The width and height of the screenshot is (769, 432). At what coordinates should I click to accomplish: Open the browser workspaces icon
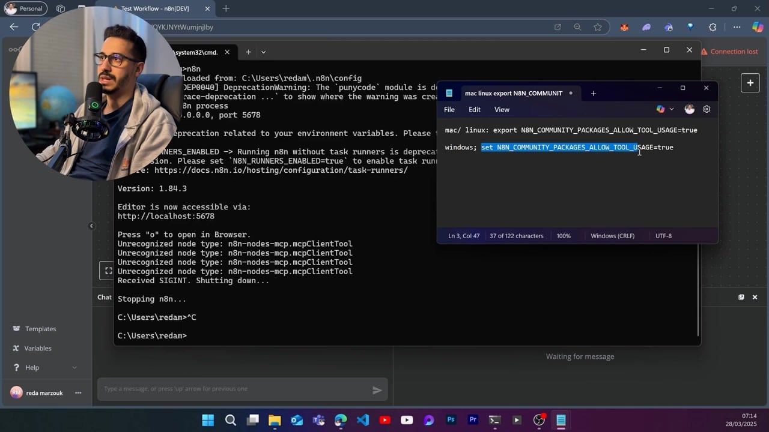coord(61,8)
